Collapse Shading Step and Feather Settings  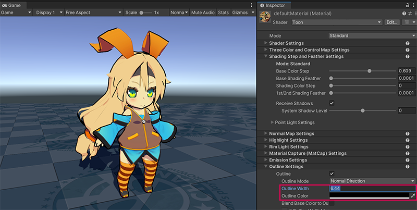click(x=266, y=56)
